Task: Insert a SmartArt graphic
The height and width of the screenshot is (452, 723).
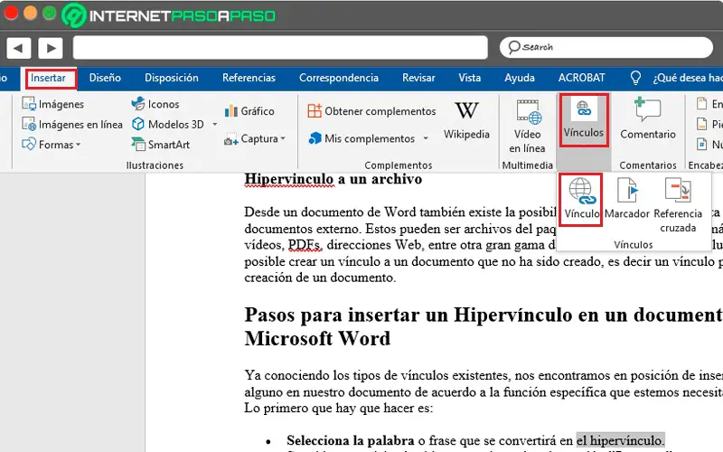Action: click(x=161, y=145)
